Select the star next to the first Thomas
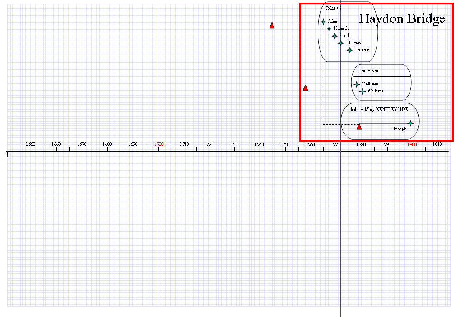This screenshot has width=458, height=317. (341, 43)
